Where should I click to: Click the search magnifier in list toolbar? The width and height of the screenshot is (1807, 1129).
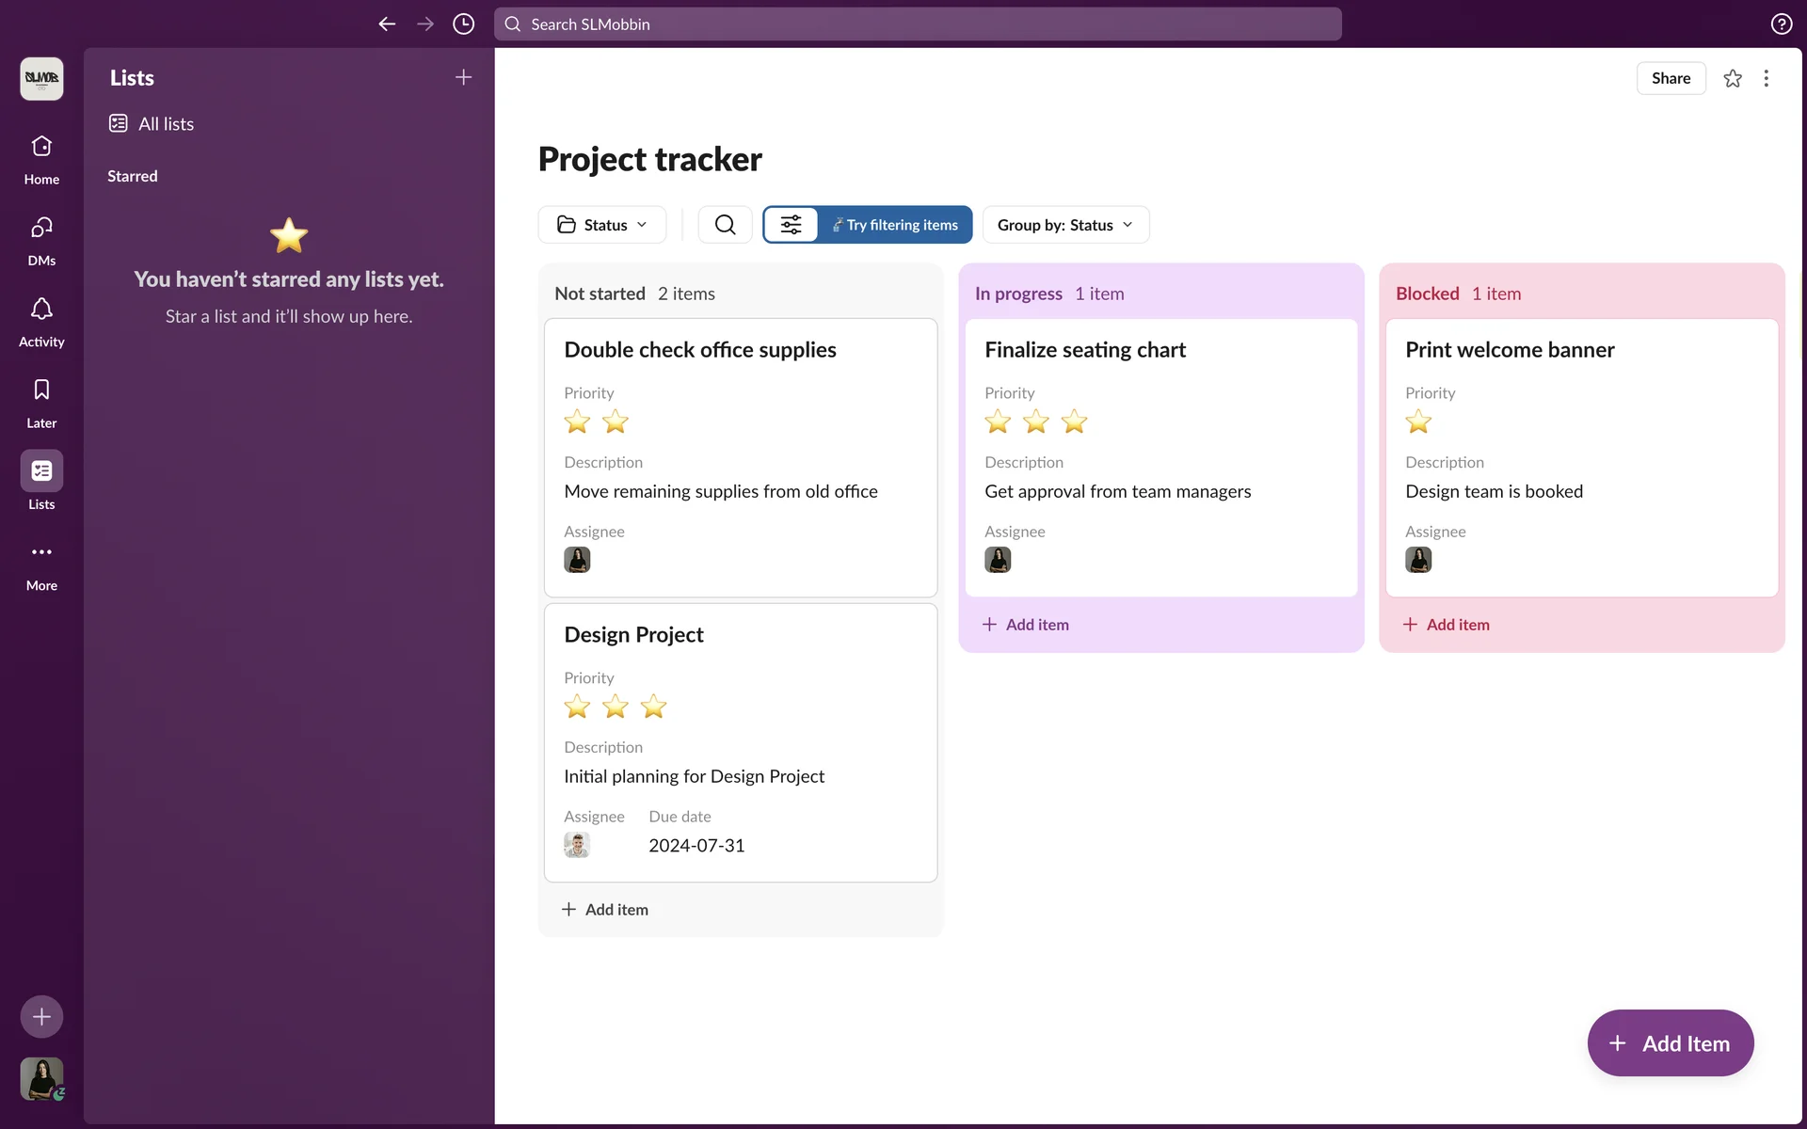(725, 225)
